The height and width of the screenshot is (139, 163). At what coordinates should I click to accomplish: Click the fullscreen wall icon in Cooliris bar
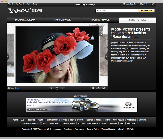(x=103, y=88)
